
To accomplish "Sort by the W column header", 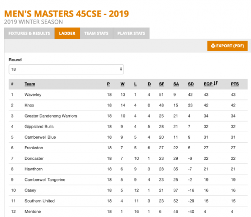I will pyautogui.click(x=122, y=84).
